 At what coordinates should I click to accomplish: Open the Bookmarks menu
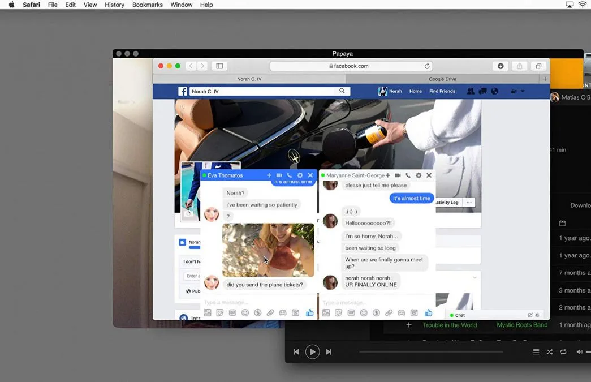148,5
